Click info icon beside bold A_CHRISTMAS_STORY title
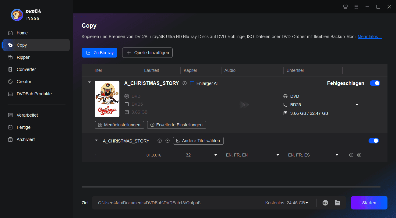This screenshot has height=218, width=396. tap(184, 83)
